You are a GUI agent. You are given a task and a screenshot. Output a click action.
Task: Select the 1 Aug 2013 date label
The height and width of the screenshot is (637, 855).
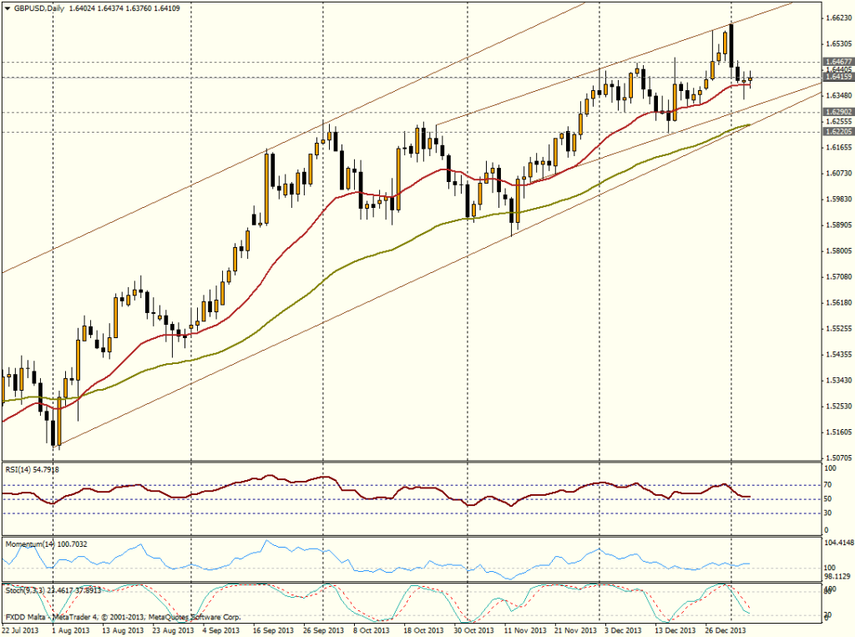[69, 631]
